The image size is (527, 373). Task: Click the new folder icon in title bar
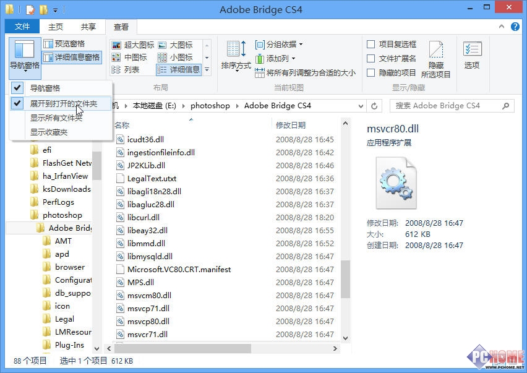pos(44,10)
